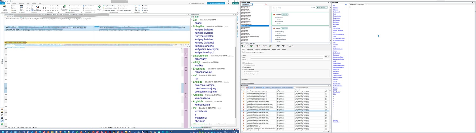Open the AND operator dropdown
This screenshot has height=133, width=476.
(327, 56)
